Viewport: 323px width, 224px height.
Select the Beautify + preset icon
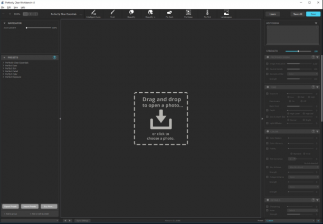pyautogui.click(x=150, y=12)
